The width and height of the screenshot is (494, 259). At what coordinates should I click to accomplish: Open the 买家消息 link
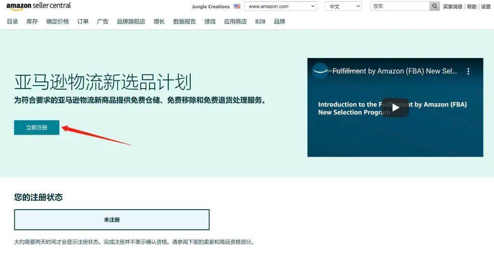452,6
